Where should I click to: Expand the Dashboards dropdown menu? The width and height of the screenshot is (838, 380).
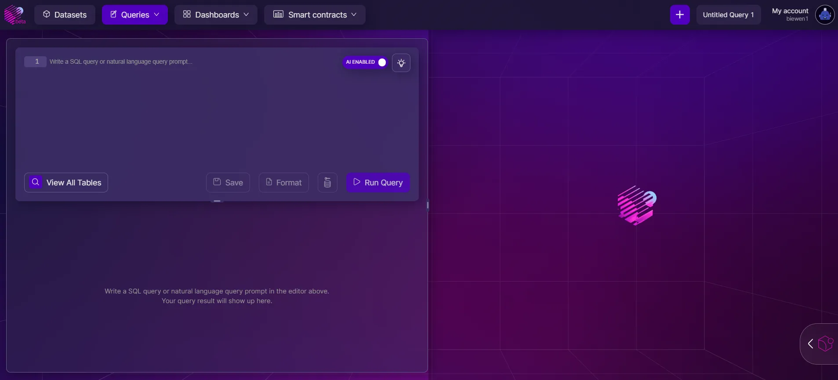click(x=216, y=15)
